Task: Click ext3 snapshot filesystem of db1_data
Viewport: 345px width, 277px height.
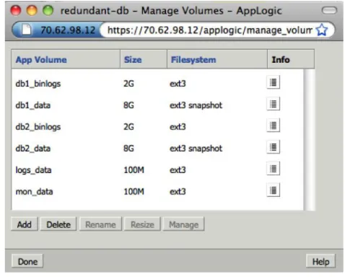Action: (196, 105)
